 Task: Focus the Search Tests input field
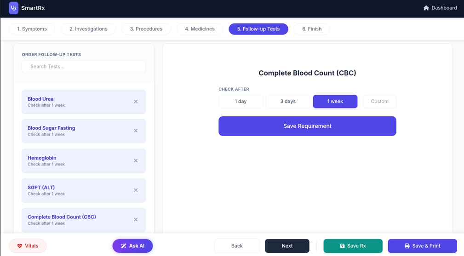[x=84, y=67]
